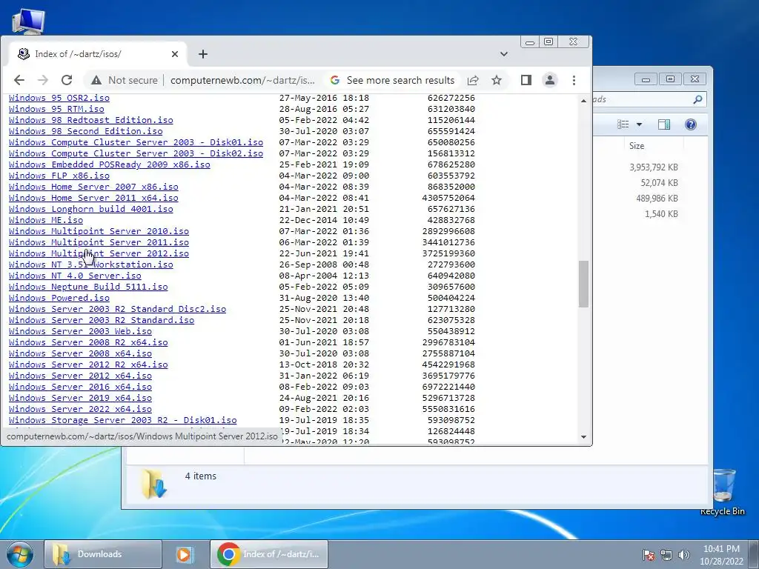Click the volume speaker tray icon

[684, 555]
